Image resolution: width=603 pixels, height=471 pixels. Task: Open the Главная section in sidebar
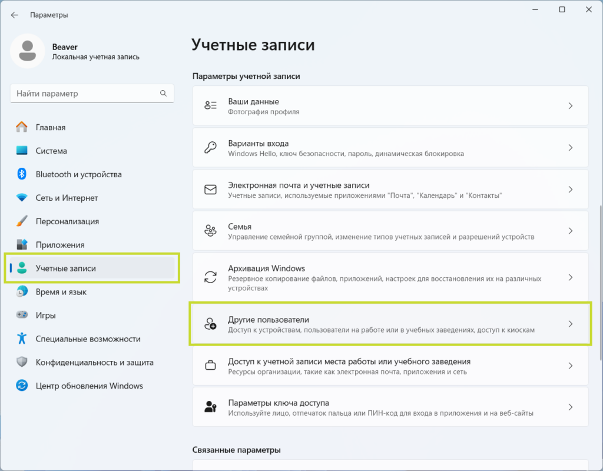(92, 127)
